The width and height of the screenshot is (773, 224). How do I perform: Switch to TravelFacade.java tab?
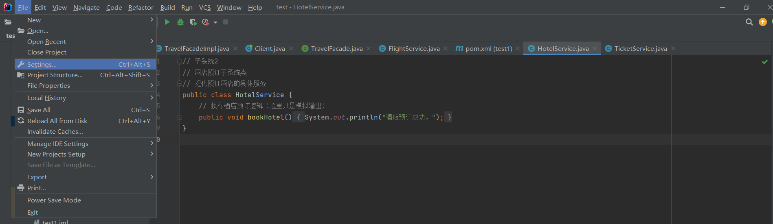coord(337,48)
